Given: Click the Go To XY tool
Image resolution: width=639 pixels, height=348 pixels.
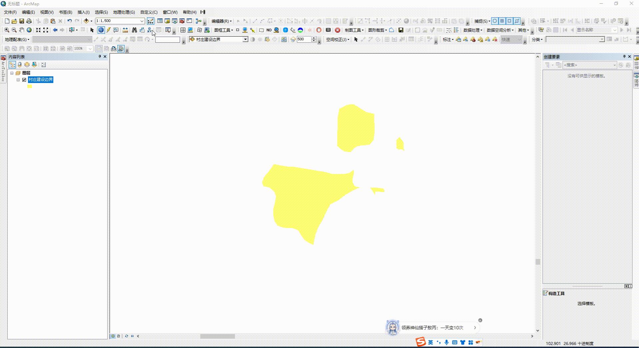Looking at the screenshot, I should tap(149, 30).
